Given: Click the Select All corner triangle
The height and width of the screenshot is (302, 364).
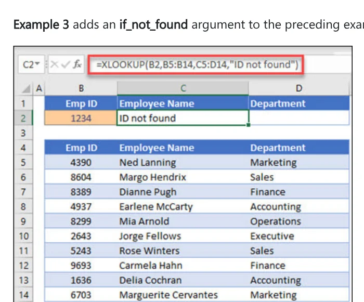Looking at the screenshot, I should (26, 88).
